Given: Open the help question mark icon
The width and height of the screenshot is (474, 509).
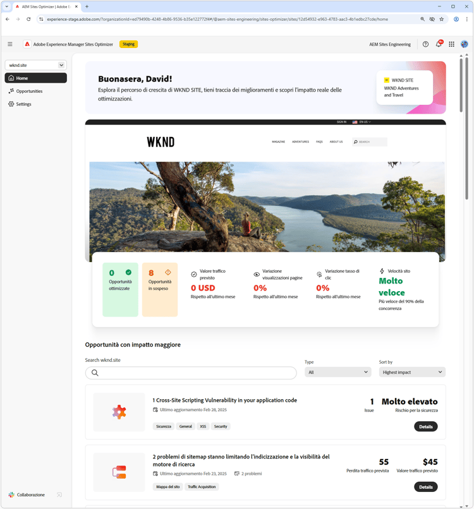Looking at the screenshot, I should [x=425, y=44].
